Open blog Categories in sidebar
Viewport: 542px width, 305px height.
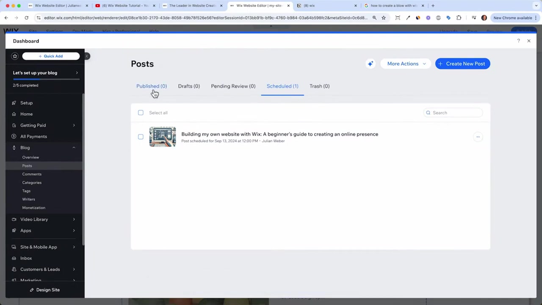click(x=32, y=183)
